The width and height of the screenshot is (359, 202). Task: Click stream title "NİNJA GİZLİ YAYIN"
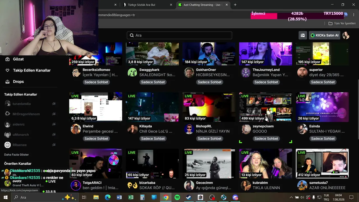click(213, 131)
